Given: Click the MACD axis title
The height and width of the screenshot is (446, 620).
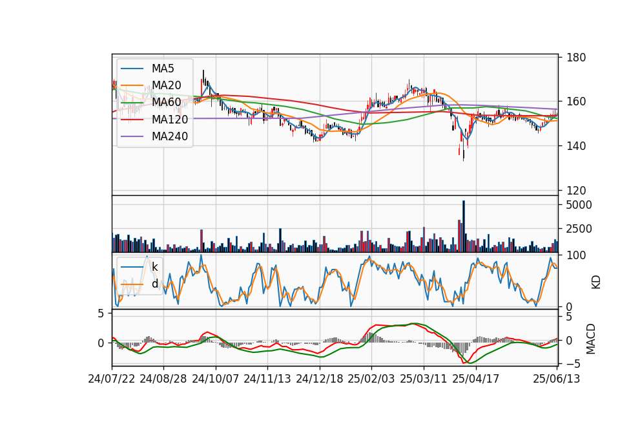Looking at the screenshot, I should tap(591, 339).
